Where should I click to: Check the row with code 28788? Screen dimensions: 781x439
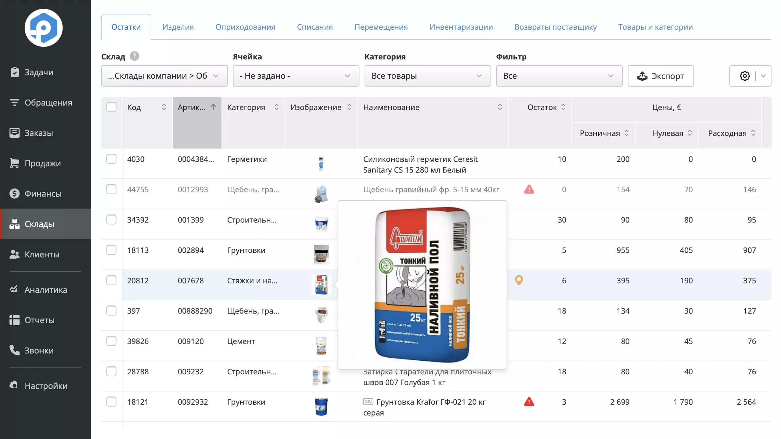pyautogui.click(x=111, y=371)
